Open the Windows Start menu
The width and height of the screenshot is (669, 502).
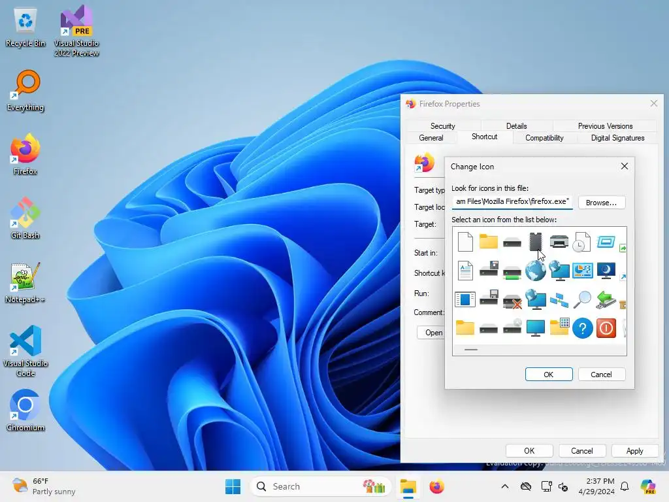click(x=233, y=486)
